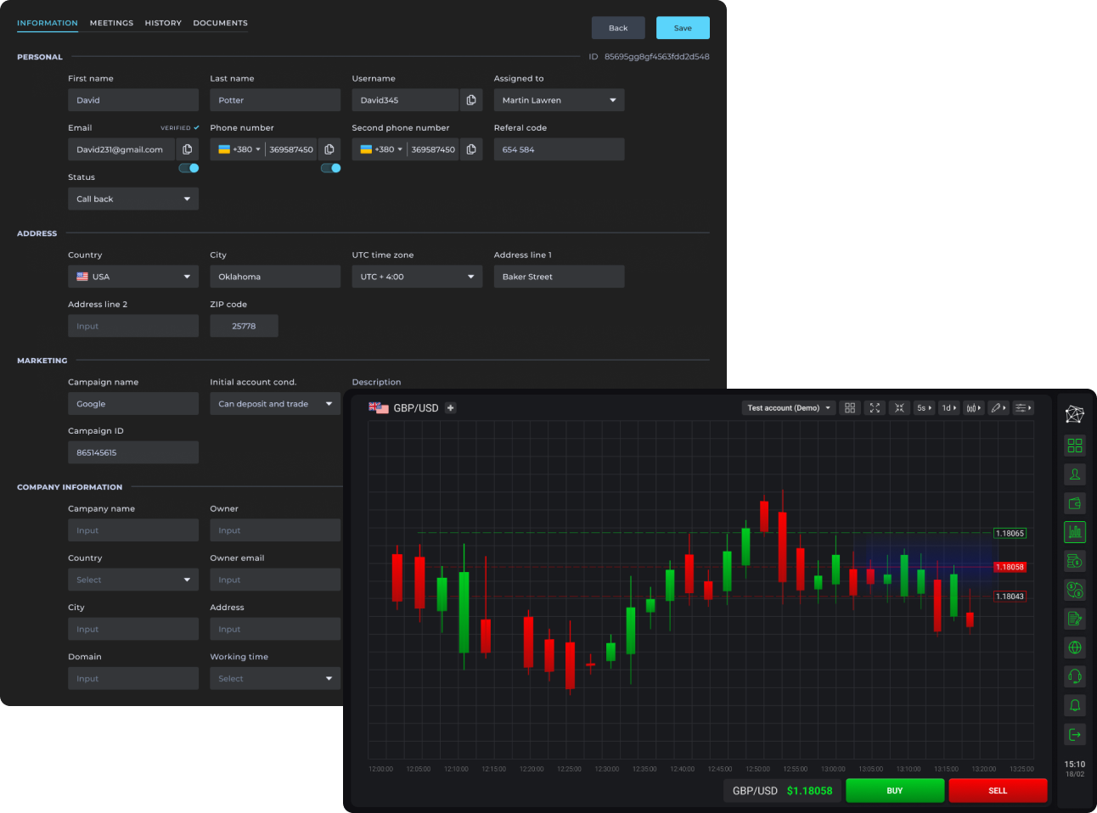
Task: Open the currency exchange sidebar icon
Action: pyautogui.click(x=1074, y=590)
